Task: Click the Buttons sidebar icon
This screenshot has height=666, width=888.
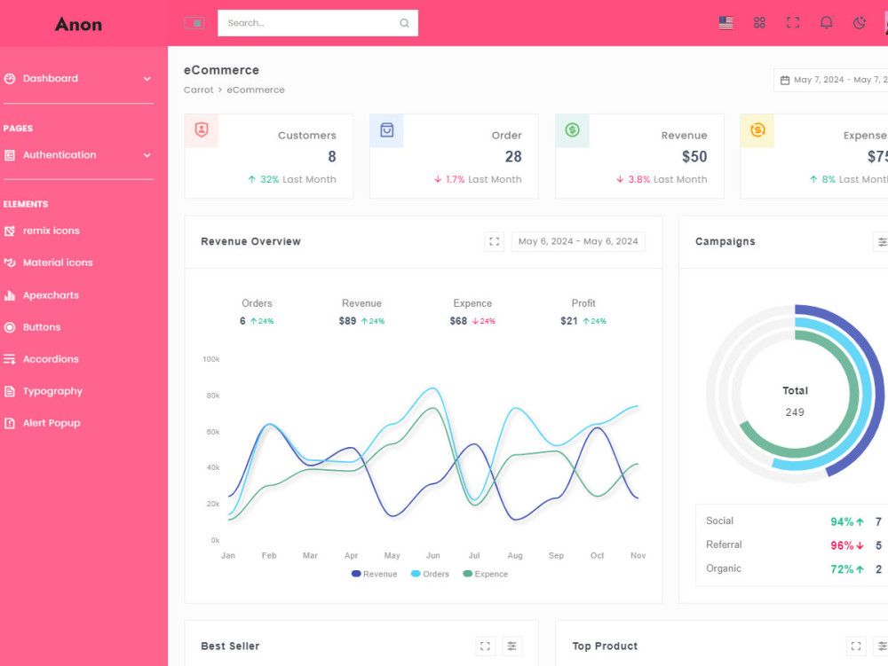Action: 10,326
